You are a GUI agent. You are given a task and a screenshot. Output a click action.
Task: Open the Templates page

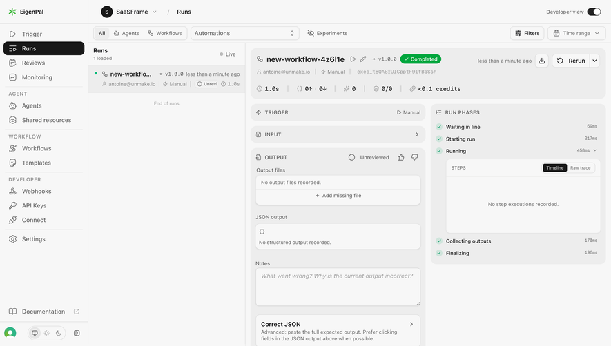coord(43,163)
